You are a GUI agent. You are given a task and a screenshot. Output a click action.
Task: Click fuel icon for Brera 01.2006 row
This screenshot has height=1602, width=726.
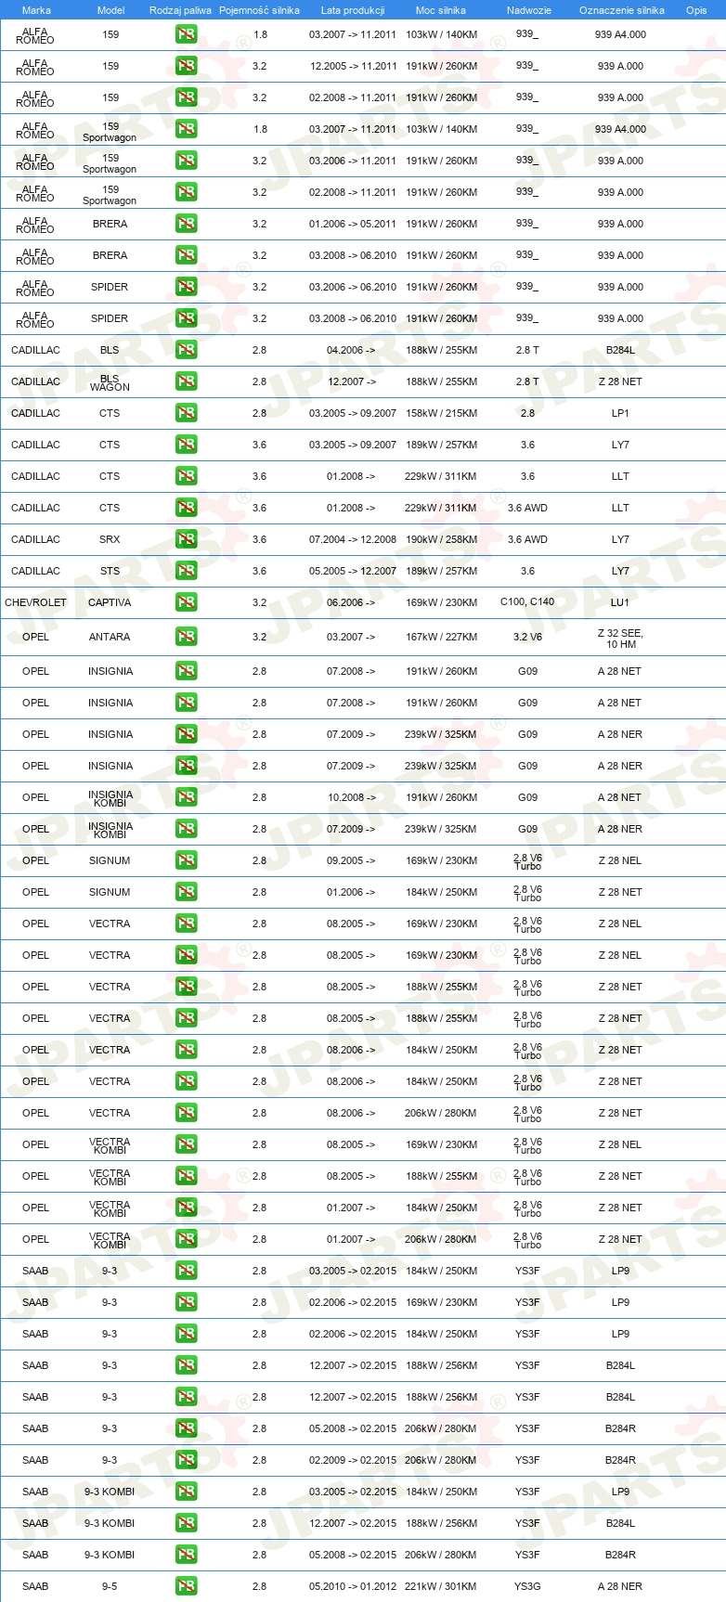pyautogui.click(x=187, y=224)
